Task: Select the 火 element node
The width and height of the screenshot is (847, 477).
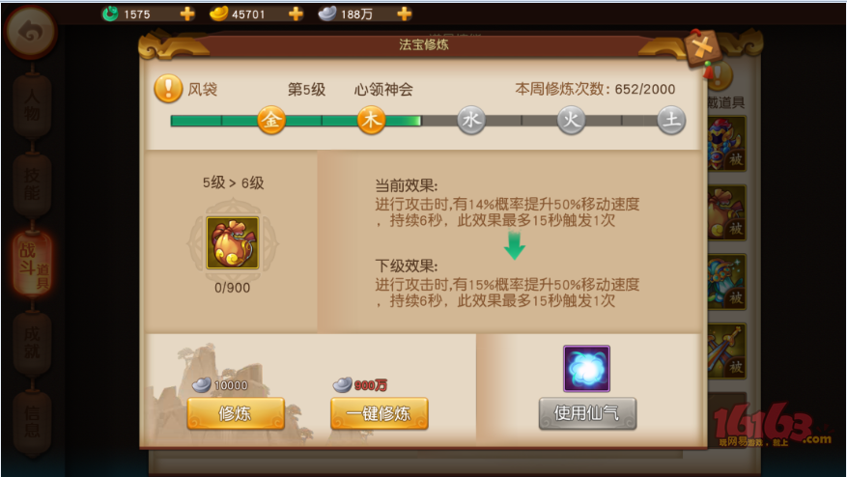Action: pos(571,120)
